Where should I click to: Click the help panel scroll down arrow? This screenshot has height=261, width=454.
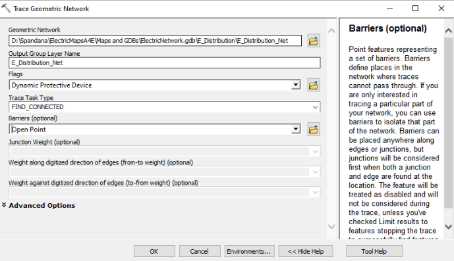click(448, 227)
